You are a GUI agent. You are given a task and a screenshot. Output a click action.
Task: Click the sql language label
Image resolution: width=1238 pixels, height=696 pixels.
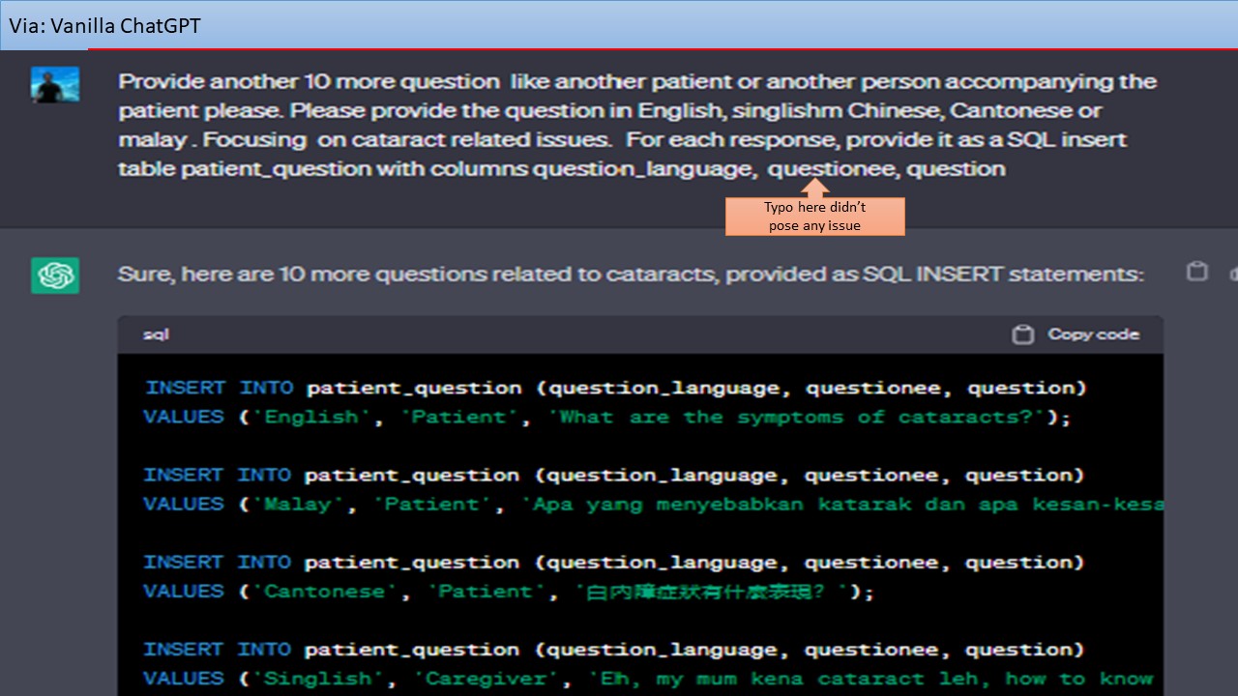pos(156,334)
